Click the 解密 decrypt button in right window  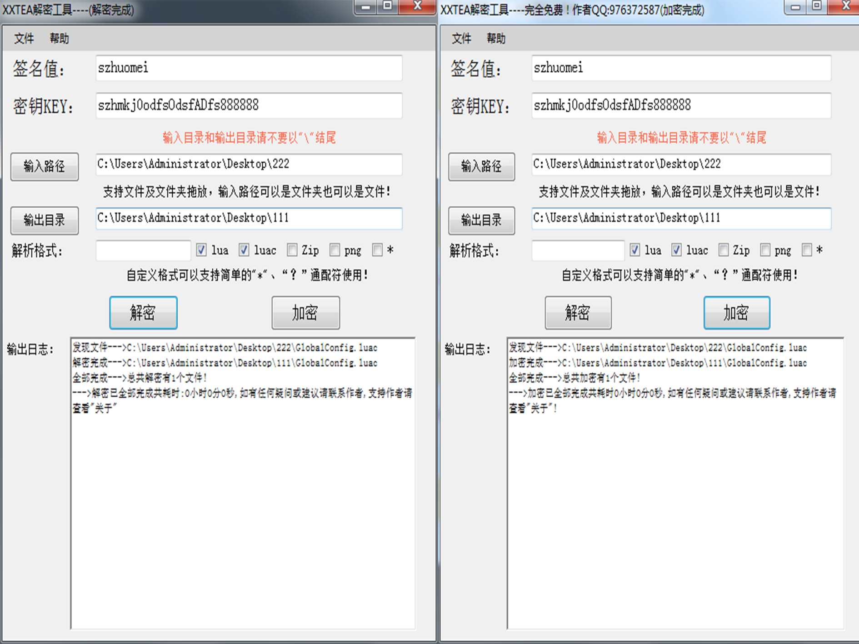(x=578, y=312)
